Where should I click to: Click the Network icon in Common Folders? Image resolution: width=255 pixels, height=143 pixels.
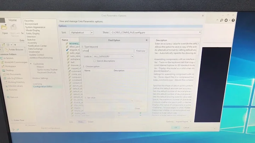pyautogui.click(x=8, y=97)
